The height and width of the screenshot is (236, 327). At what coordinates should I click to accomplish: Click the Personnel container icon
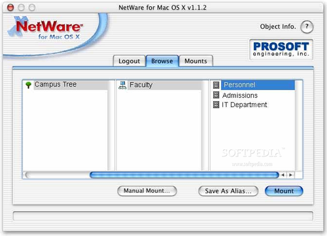pyautogui.click(x=216, y=85)
